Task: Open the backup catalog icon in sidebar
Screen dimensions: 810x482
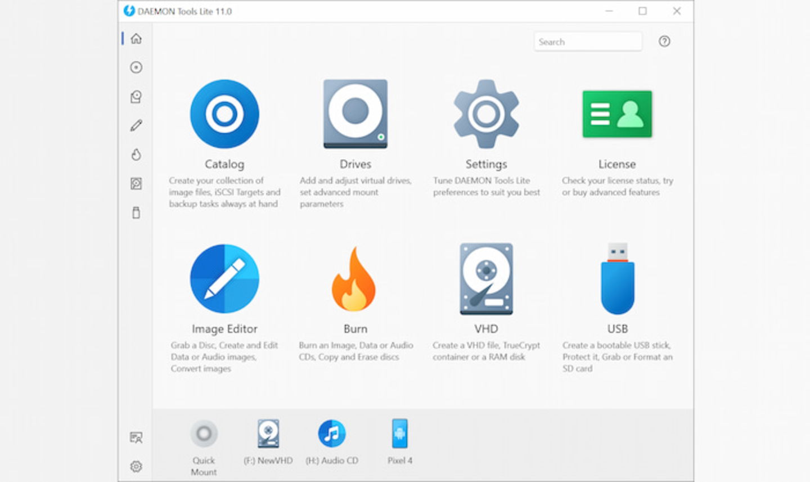Action: point(136,97)
